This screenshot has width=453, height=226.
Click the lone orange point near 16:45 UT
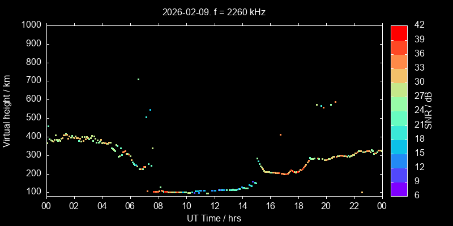[x=280, y=134]
